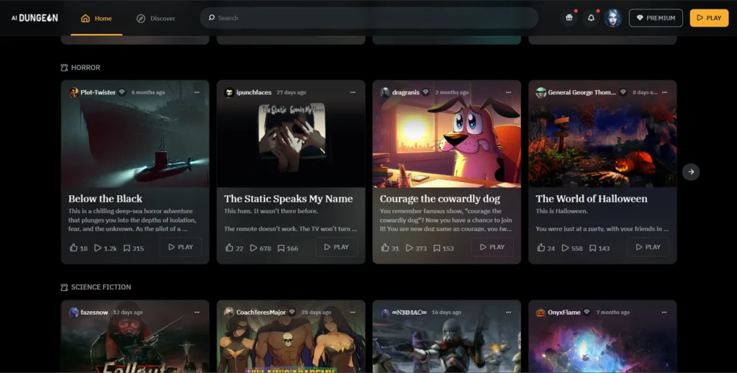Open The World of Halloween cover image
Image resolution: width=737 pixels, height=373 pixels.
pyautogui.click(x=602, y=134)
